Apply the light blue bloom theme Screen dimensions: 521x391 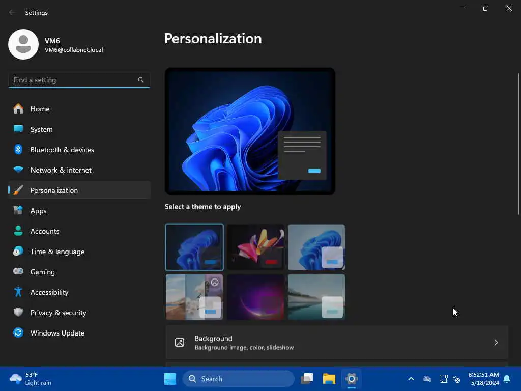pyautogui.click(x=316, y=247)
